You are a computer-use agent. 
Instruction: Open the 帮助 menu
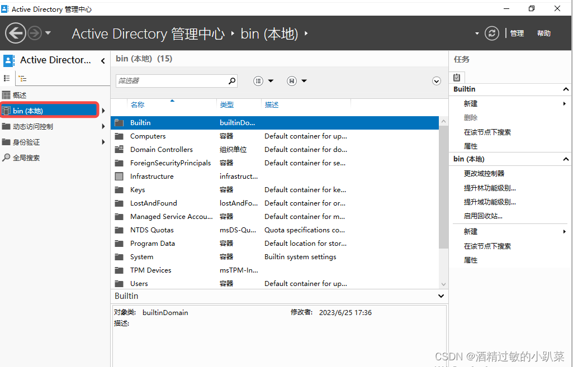point(544,33)
